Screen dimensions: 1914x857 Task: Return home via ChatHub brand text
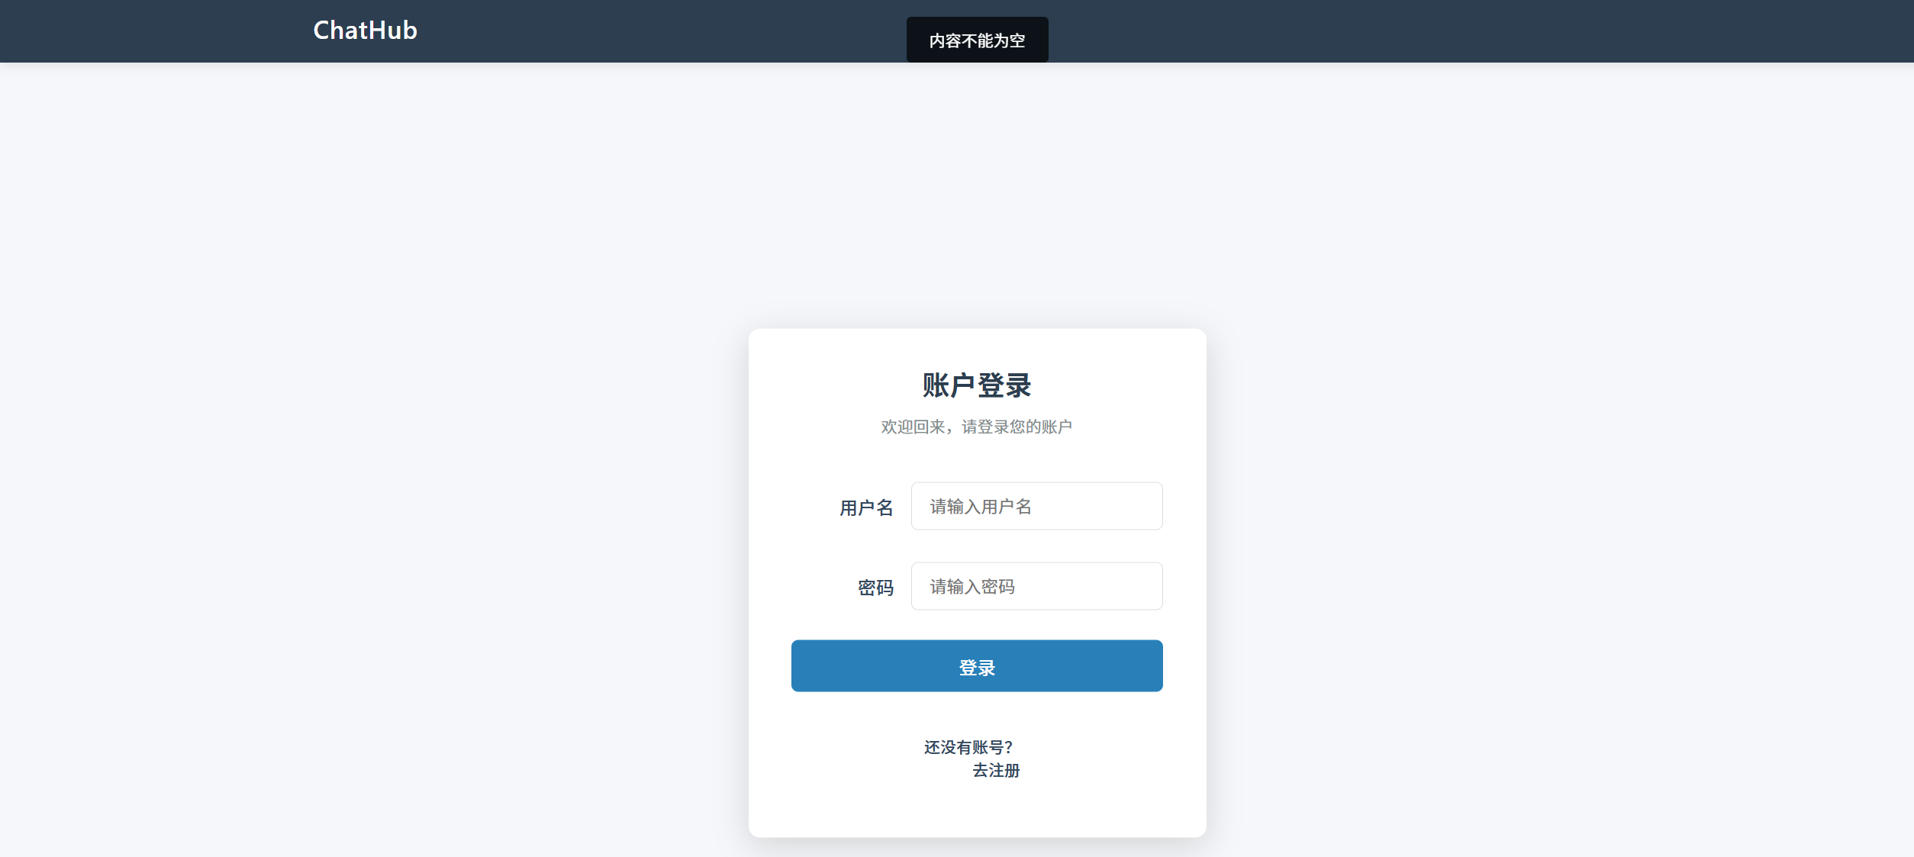[365, 31]
